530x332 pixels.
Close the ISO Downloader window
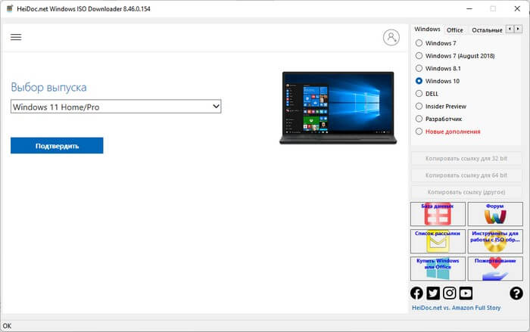(x=517, y=9)
